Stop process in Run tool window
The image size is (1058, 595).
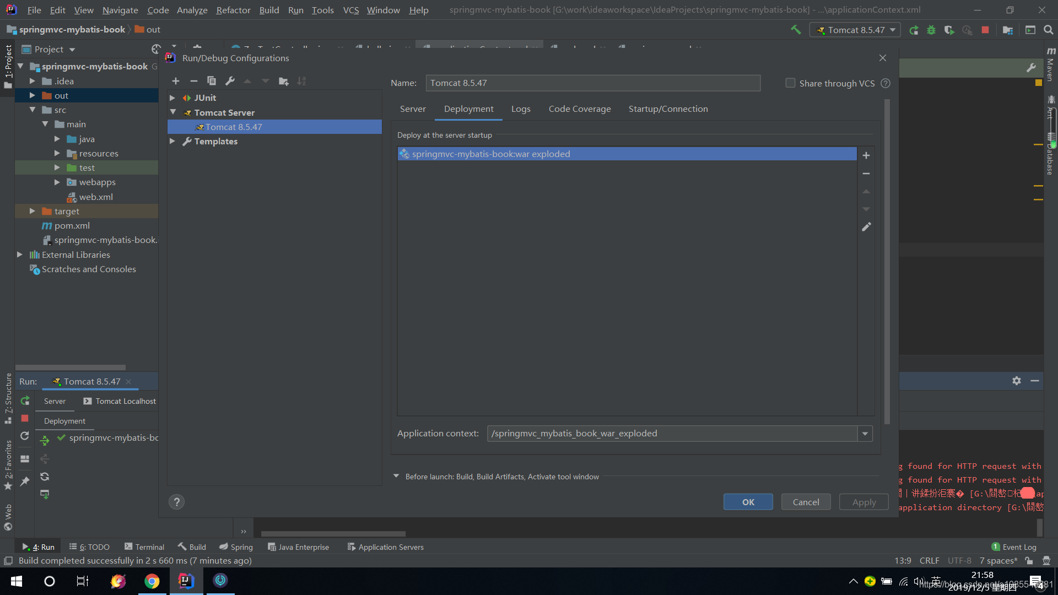point(25,418)
